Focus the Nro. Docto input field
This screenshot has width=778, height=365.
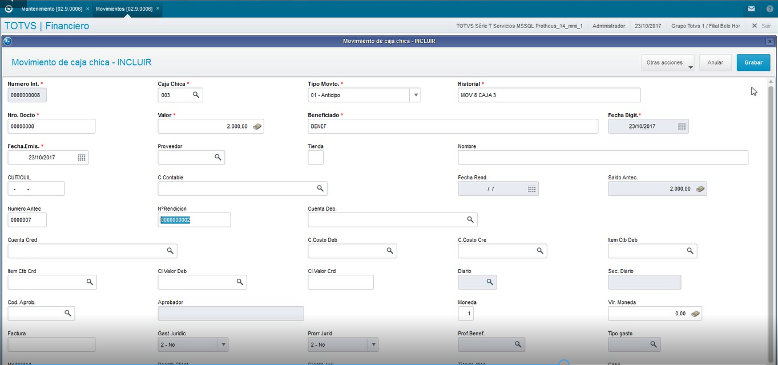pyautogui.click(x=51, y=126)
